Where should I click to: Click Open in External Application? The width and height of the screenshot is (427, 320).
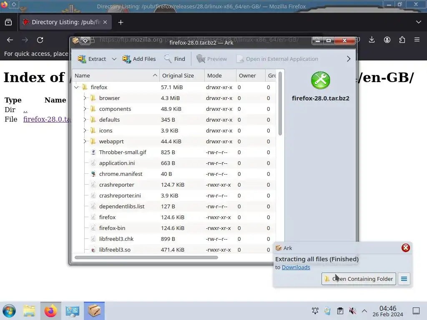pyautogui.click(x=277, y=59)
